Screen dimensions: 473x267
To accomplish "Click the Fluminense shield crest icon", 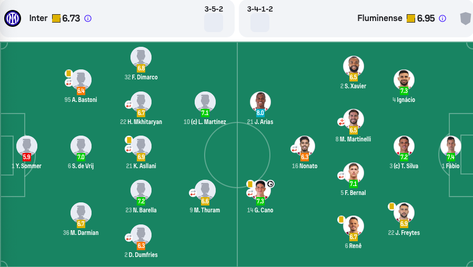I will (466, 18).
